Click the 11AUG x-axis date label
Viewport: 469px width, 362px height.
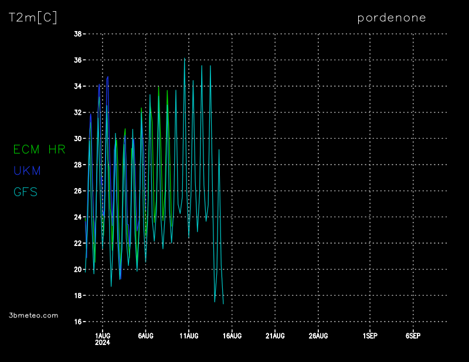pos(189,336)
